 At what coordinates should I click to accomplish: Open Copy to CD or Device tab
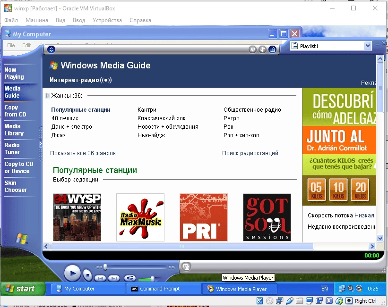pyautogui.click(x=18, y=167)
